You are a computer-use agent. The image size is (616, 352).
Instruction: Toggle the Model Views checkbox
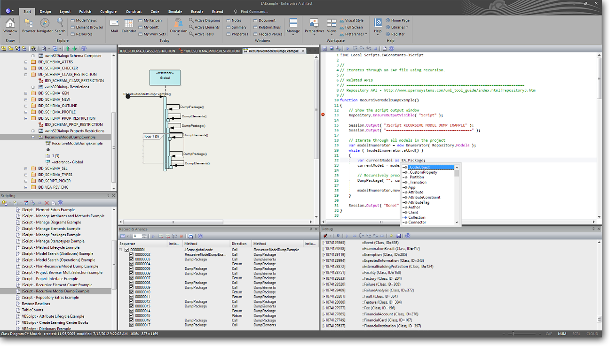[x=72, y=21]
